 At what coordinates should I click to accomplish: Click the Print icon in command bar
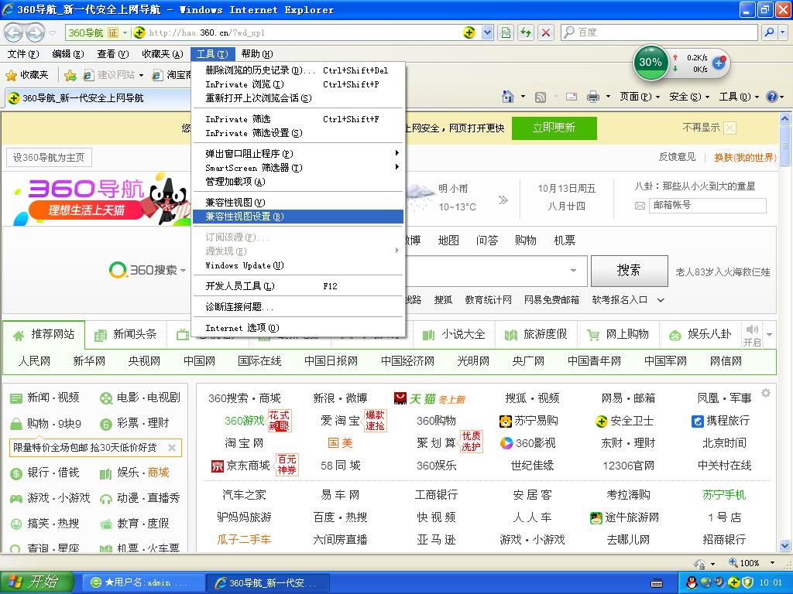click(593, 97)
